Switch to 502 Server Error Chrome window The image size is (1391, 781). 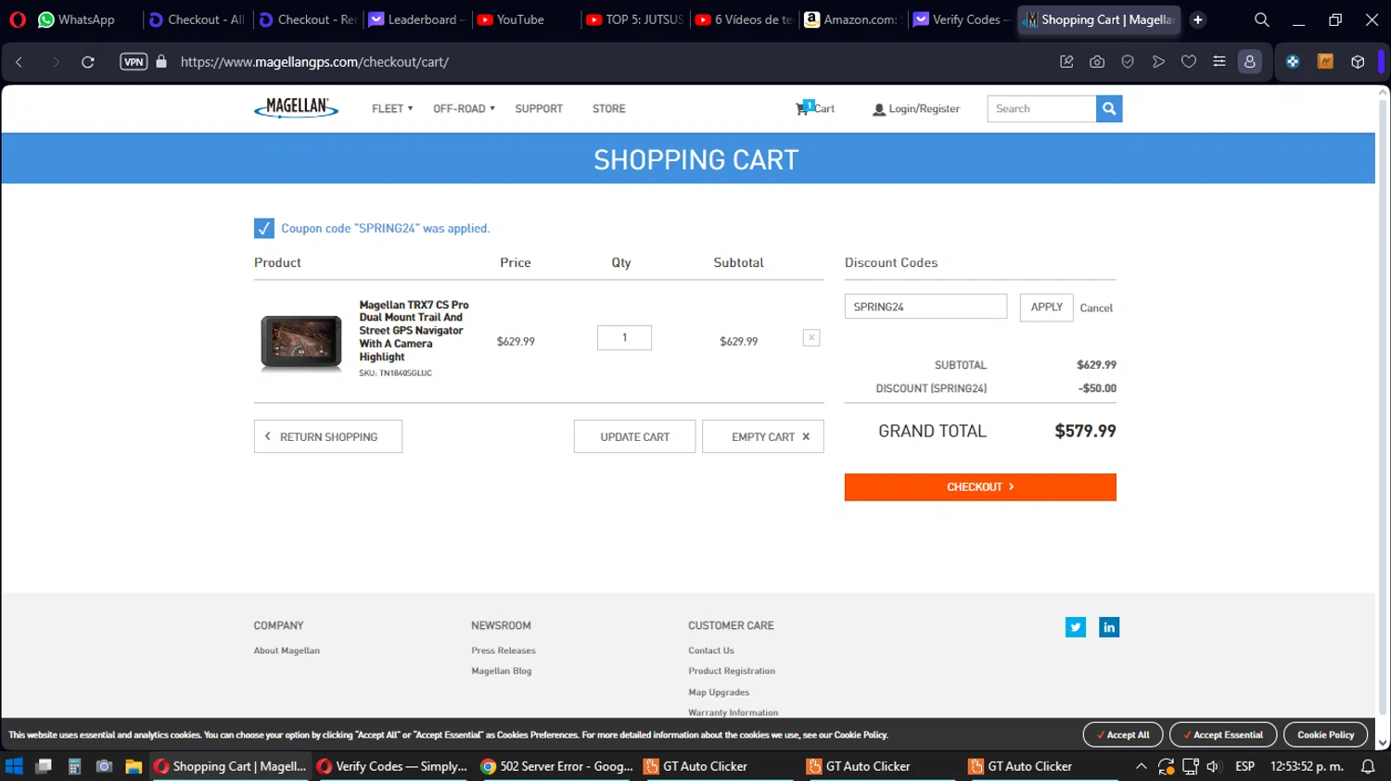556,766
